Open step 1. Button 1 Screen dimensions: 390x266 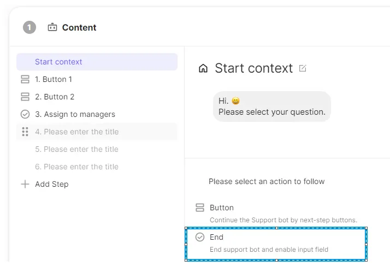pyautogui.click(x=54, y=79)
